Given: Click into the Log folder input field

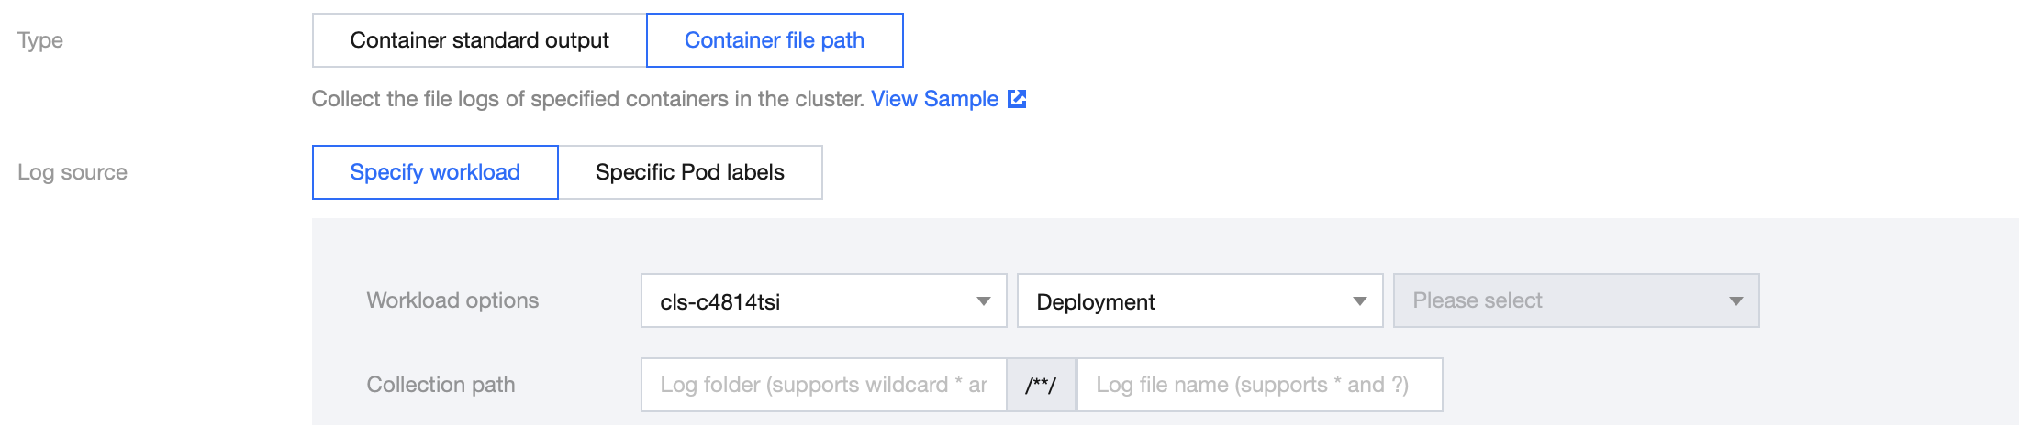Looking at the screenshot, I should [823, 385].
